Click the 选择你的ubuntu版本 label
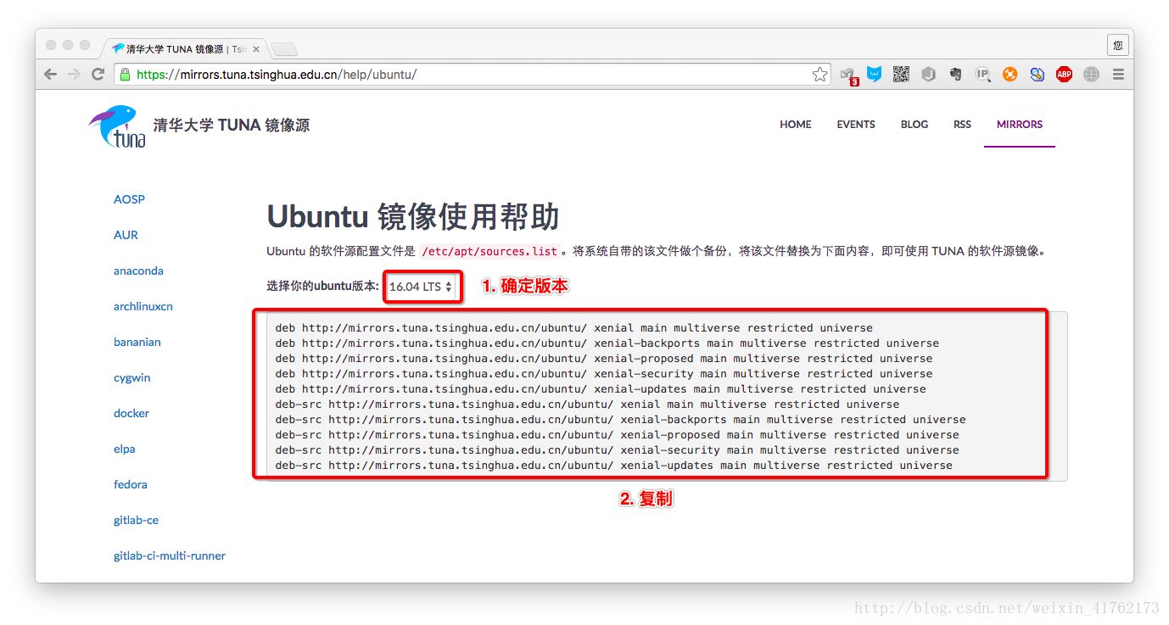The image size is (1169, 625). [x=322, y=287]
